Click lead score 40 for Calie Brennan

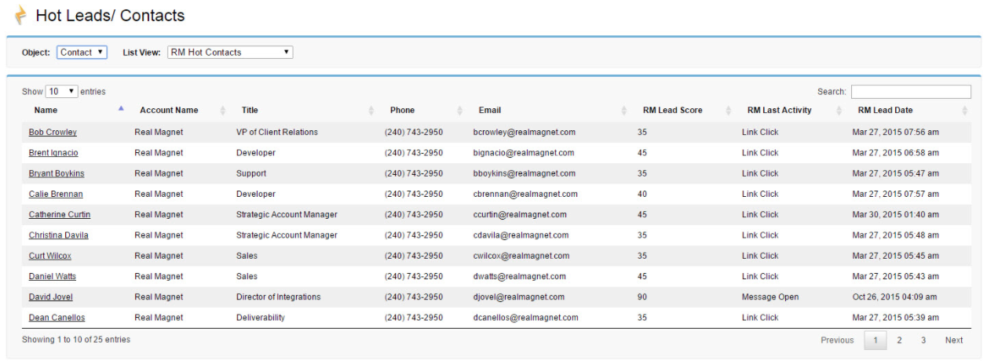642,194
